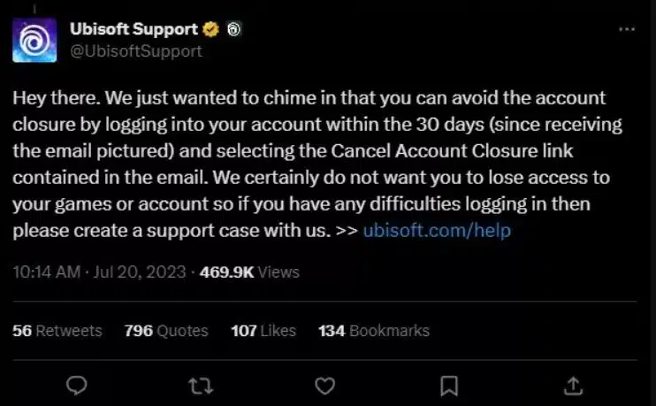The height and width of the screenshot is (406, 656).
Task: View the 56 Retweets list
Action: (x=57, y=331)
